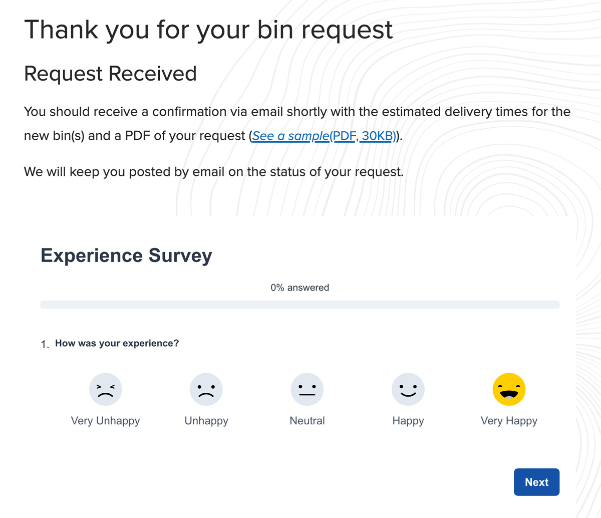Click the Experience Survey heading
Image resolution: width=601 pixels, height=518 pixels.
coord(126,255)
